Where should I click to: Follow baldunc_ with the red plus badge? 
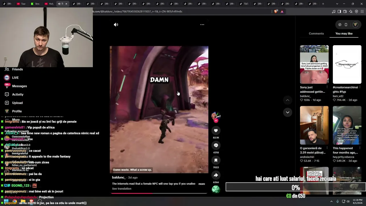click(x=216, y=121)
